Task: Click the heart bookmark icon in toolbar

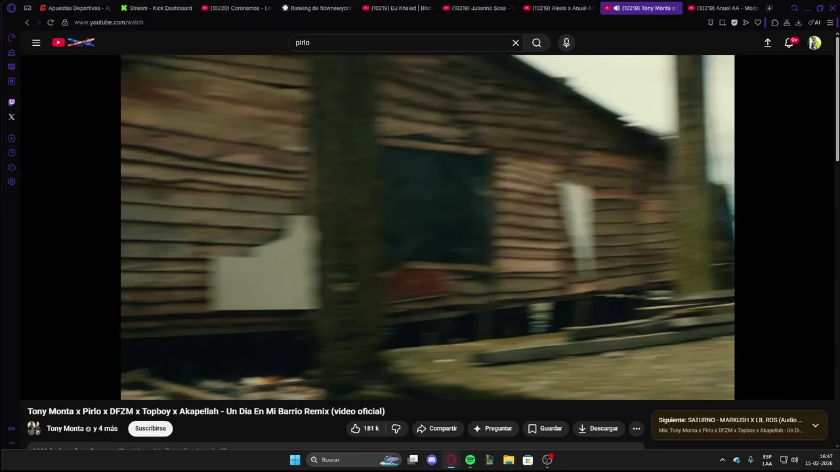Action: point(758,22)
